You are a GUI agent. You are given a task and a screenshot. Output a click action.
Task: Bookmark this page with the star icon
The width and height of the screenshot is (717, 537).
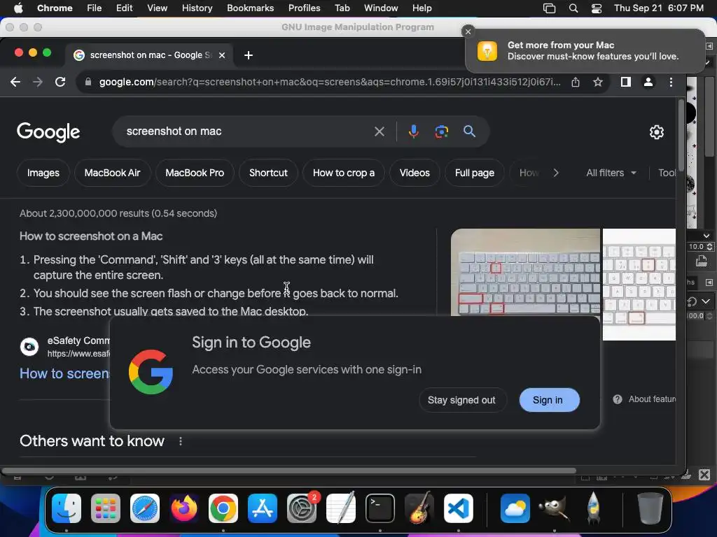coord(598,82)
